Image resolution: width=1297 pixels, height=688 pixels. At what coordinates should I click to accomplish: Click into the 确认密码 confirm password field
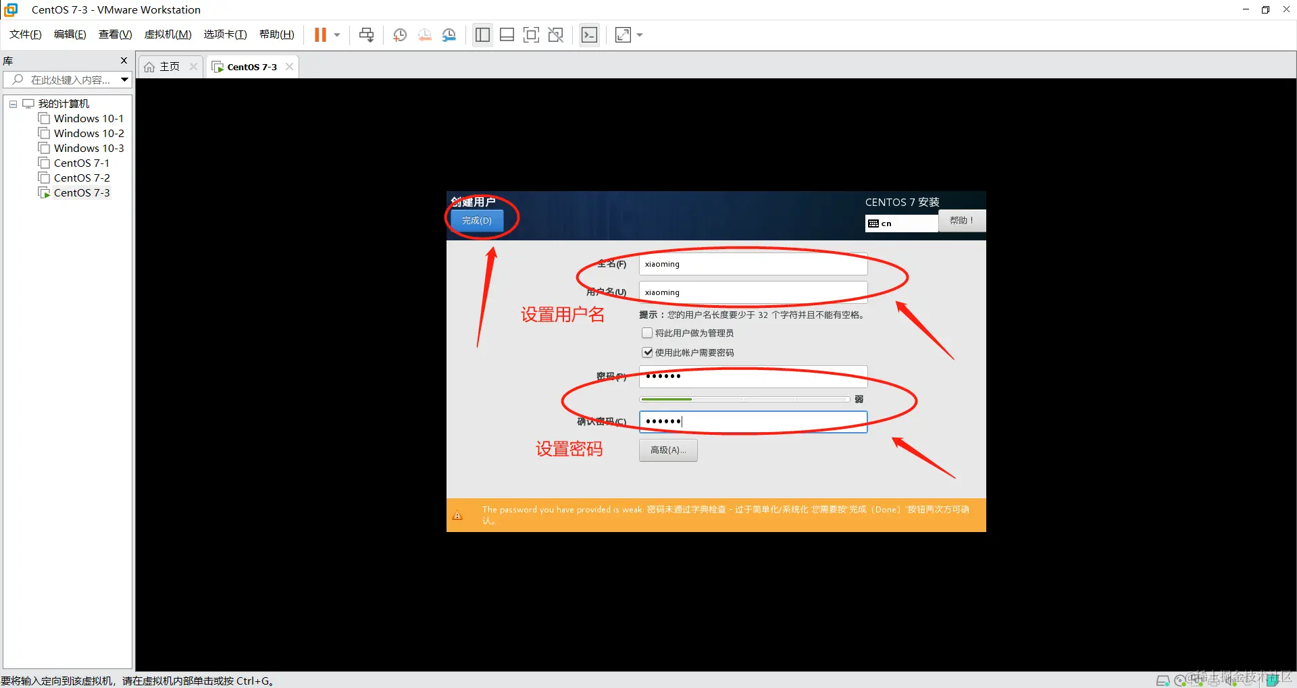pyautogui.click(x=753, y=421)
